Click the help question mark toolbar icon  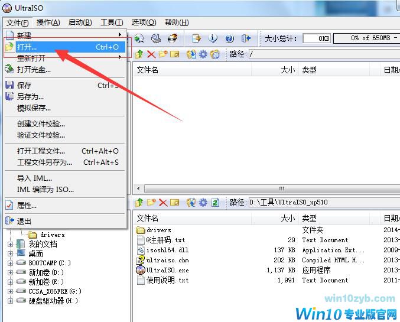[x=229, y=38]
